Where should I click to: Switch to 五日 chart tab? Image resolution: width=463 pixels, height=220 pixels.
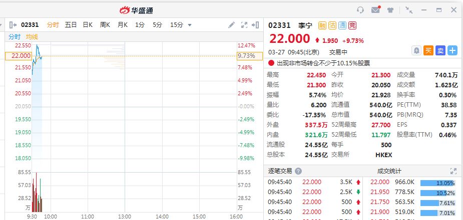71,25
